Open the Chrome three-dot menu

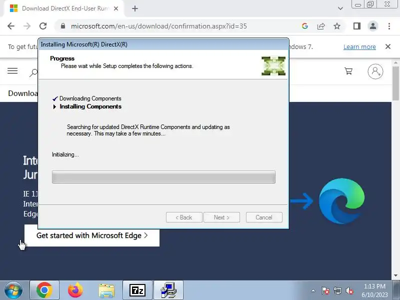click(x=389, y=26)
